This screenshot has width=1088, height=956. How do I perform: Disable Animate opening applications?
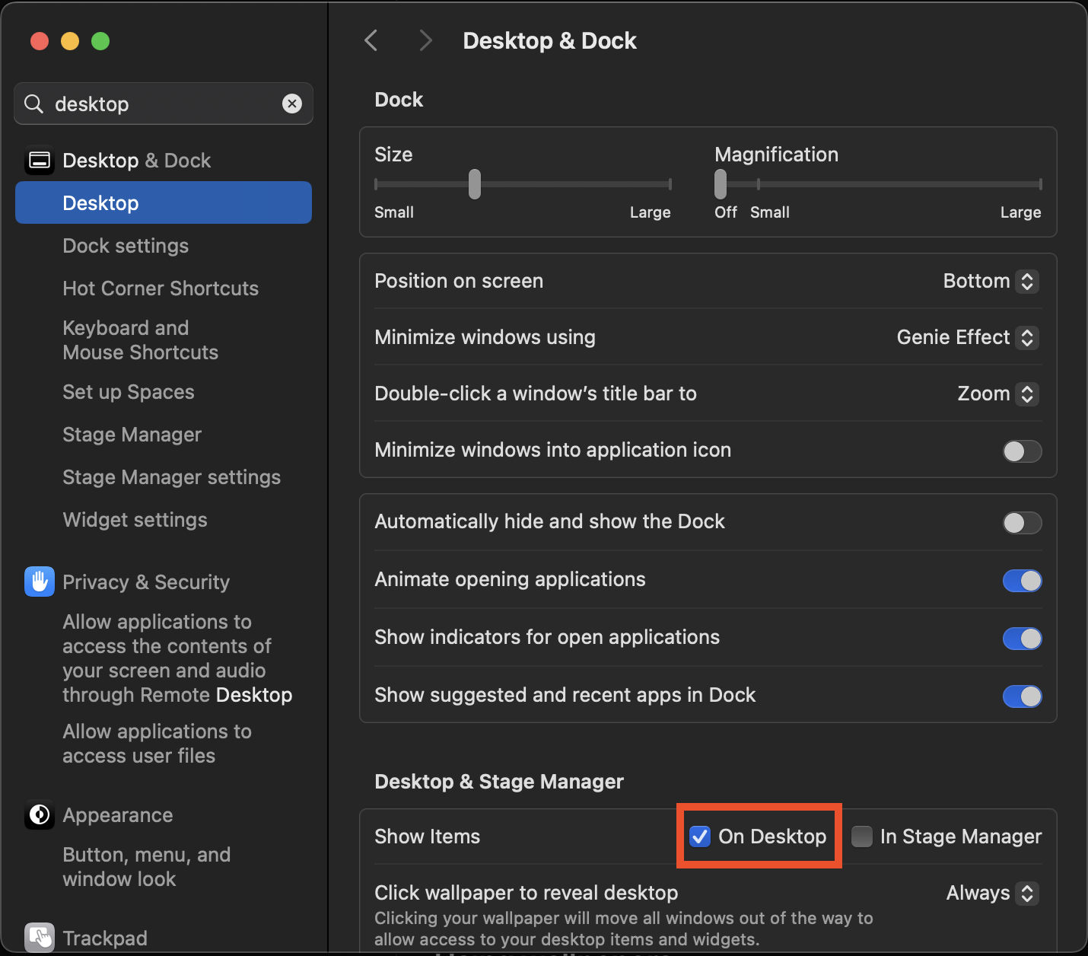click(x=1022, y=581)
